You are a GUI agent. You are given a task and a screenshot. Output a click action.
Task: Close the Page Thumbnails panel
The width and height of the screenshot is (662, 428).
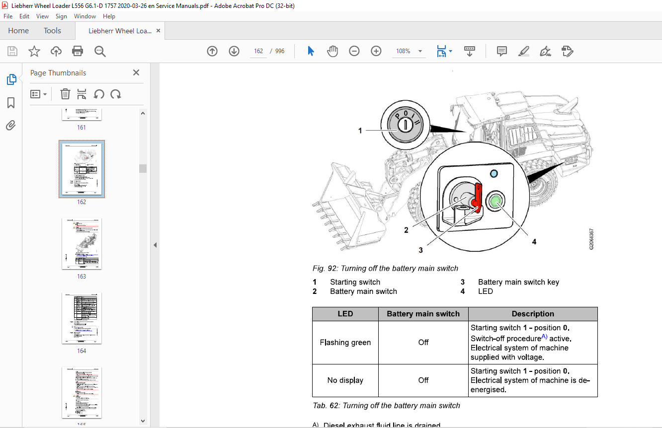coord(136,72)
